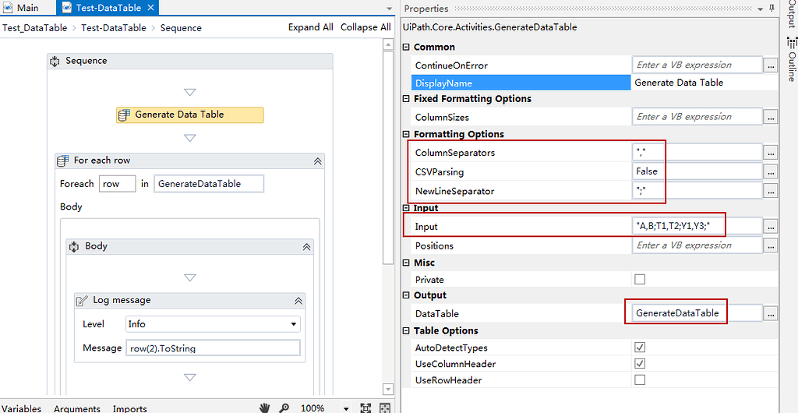Pin the Properties panel
Screen dimensions: 798x413
click(772, 8)
